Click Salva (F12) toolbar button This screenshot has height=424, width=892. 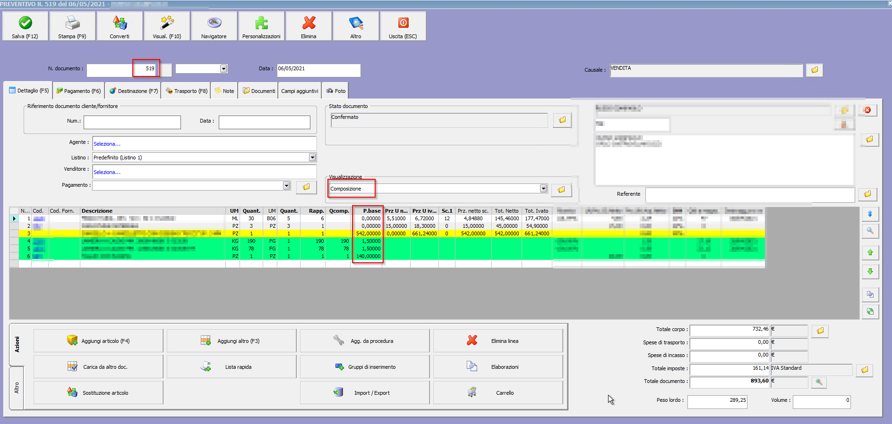pyautogui.click(x=25, y=26)
